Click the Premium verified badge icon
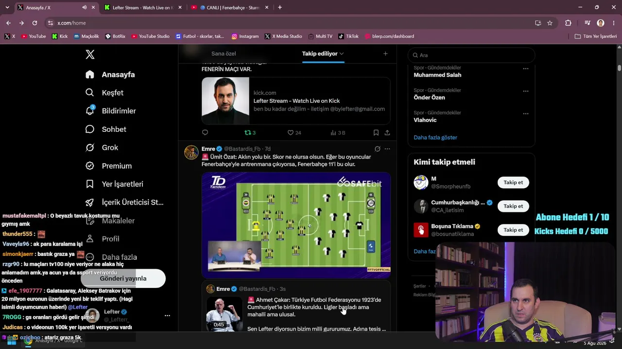This screenshot has width=622, height=349. (90, 166)
